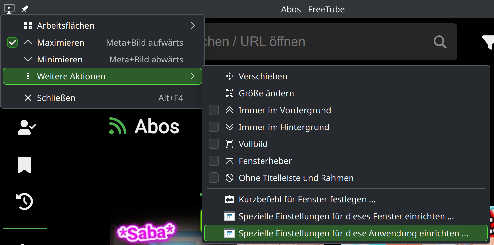
Task: Uncheck the Maximieren checkbox
Action: 12,43
